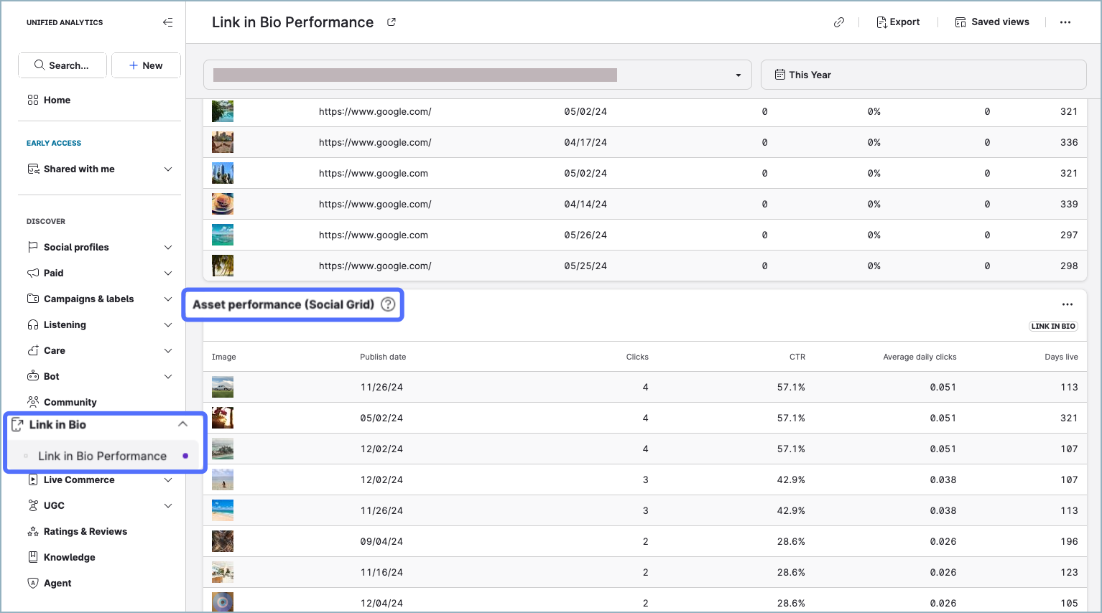Click the Export button

tap(898, 22)
